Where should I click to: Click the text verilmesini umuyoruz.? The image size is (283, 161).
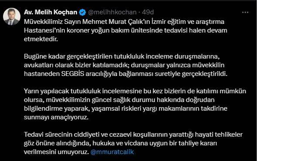point(57,152)
